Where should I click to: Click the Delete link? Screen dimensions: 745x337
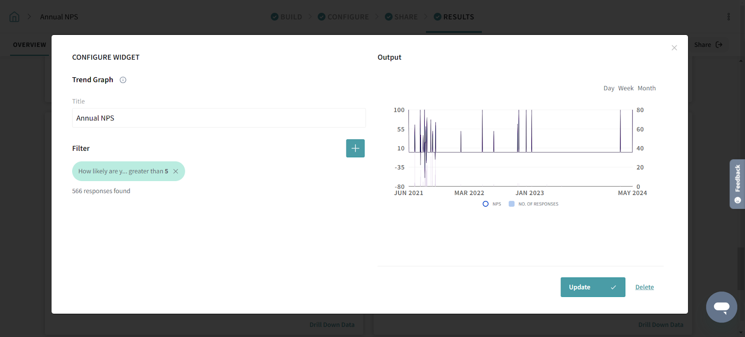(644, 287)
